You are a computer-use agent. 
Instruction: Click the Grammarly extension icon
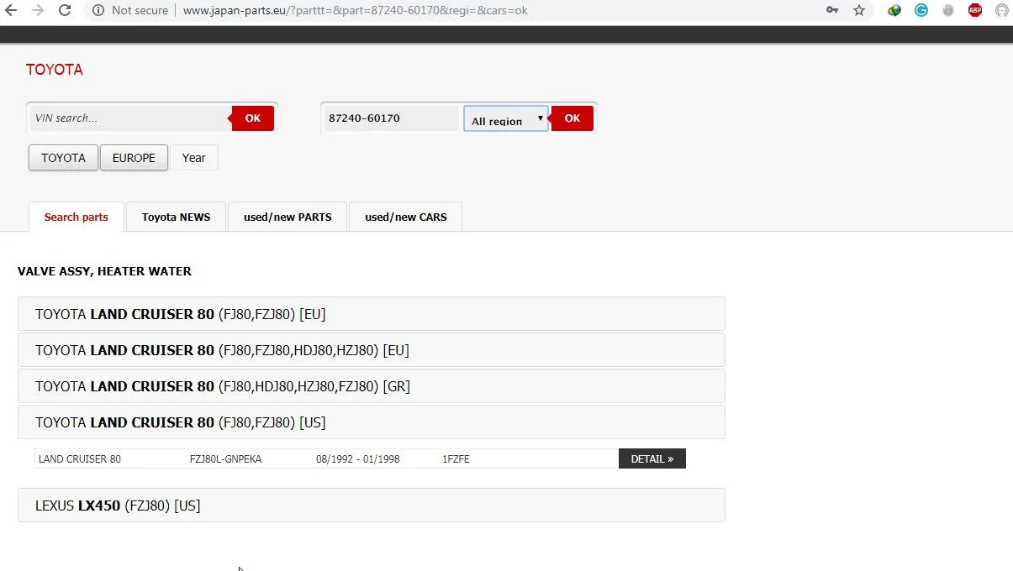(x=921, y=10)
